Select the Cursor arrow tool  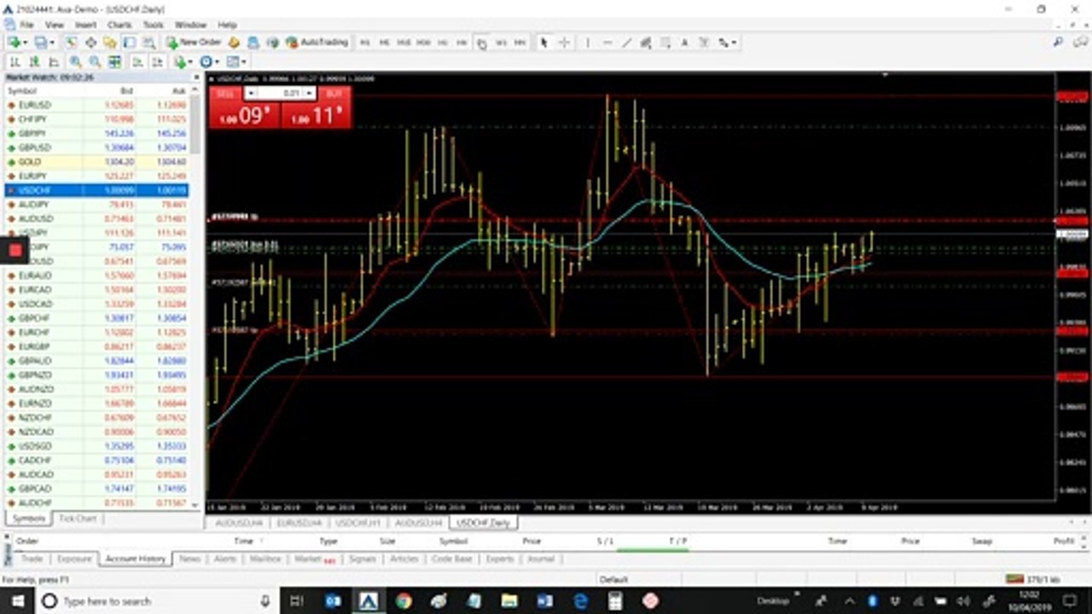(543, 42)
